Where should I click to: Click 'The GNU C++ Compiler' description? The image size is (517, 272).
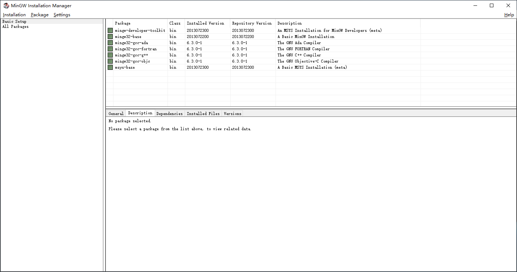pyautogui.click(x=299, y=55)
